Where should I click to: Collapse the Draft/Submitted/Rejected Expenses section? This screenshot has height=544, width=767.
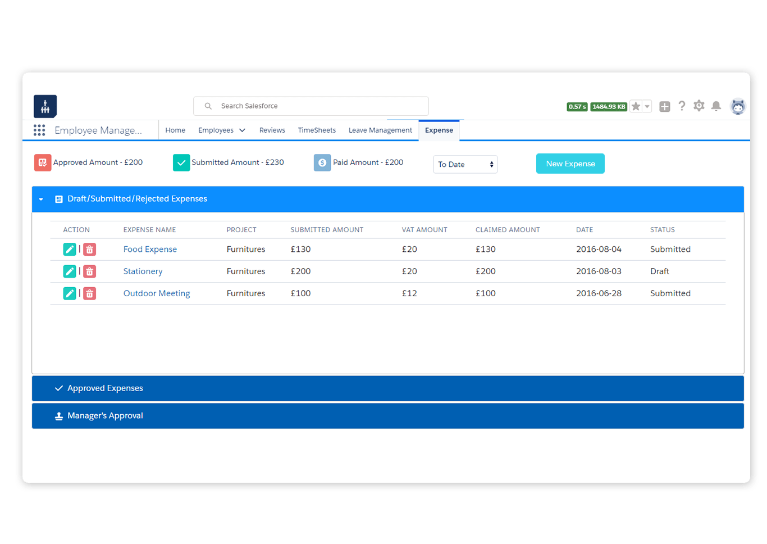(x=41, y=200)
